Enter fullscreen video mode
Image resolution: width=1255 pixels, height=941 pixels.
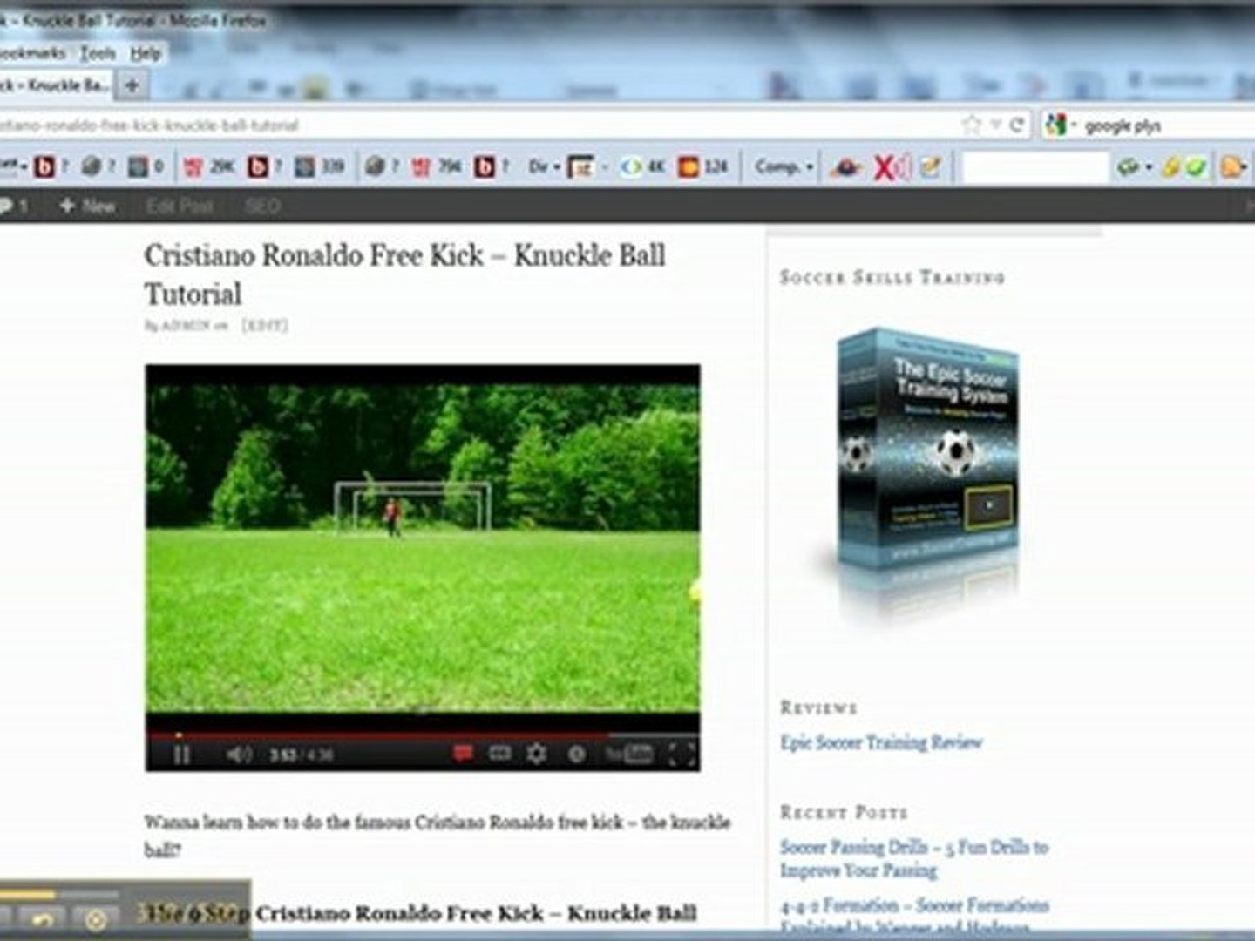pyautogui.click(x=682, y=755)
